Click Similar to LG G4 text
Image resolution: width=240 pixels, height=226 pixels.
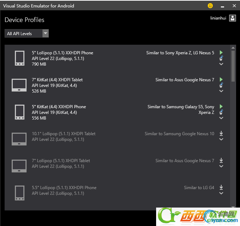[199, 188]
